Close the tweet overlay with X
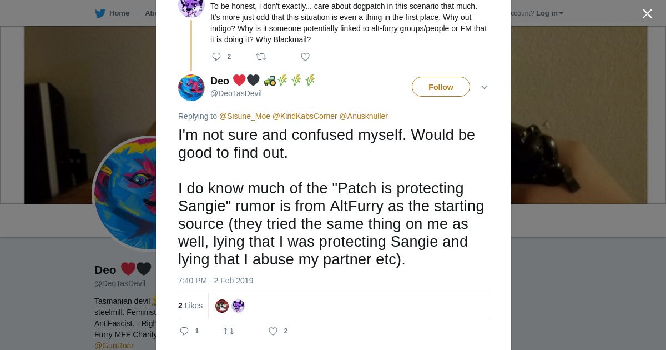 click(647, 14)
